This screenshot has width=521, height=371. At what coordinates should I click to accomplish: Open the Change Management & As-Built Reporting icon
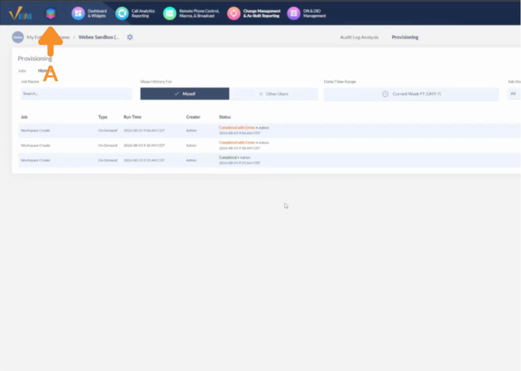(x=234, y=13)
